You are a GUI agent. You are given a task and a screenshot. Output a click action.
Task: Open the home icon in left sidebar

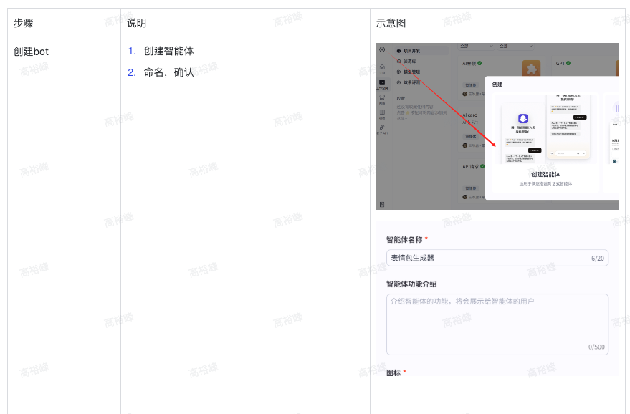(x=382, y=67)
